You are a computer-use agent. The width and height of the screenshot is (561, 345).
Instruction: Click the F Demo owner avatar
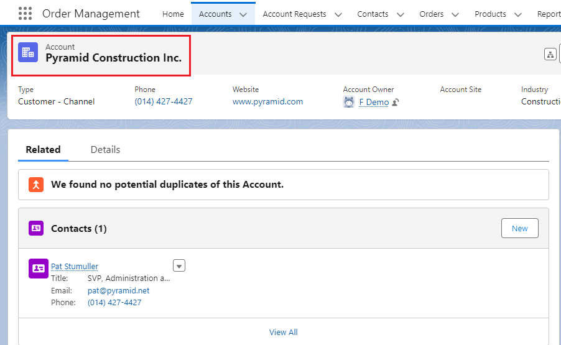[349, 102]
